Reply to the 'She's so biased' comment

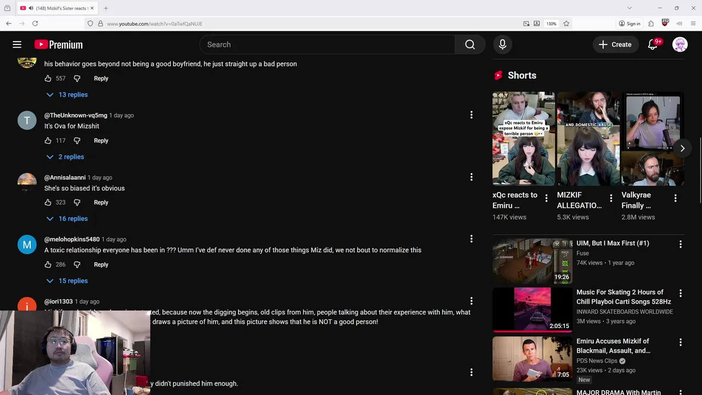(101, 202)
